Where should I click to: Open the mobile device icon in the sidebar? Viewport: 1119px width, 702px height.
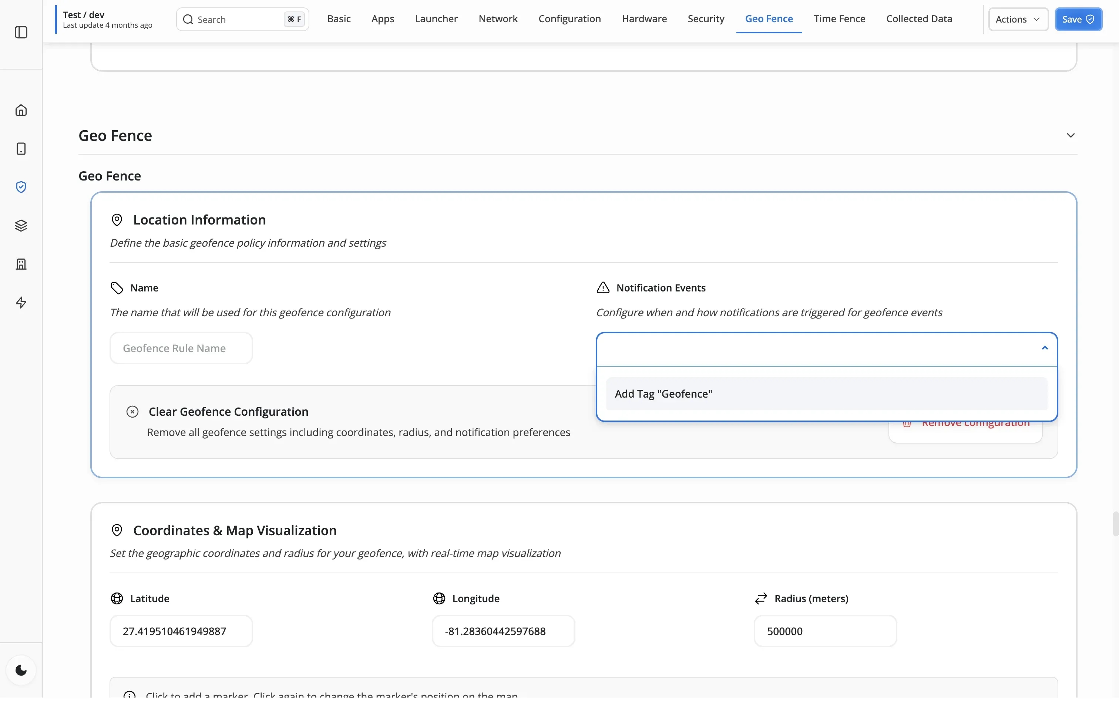[x=21, y=148]
